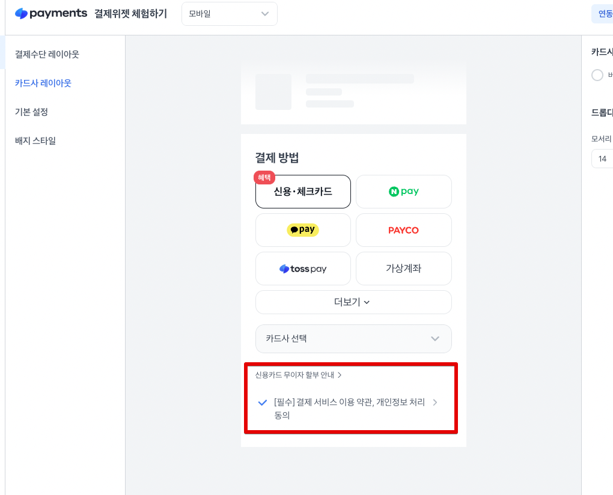Screen dimensions: 613x495
Task: Open 신용카드 무이자 할부 안내 link
Action: tap(298, 375)
